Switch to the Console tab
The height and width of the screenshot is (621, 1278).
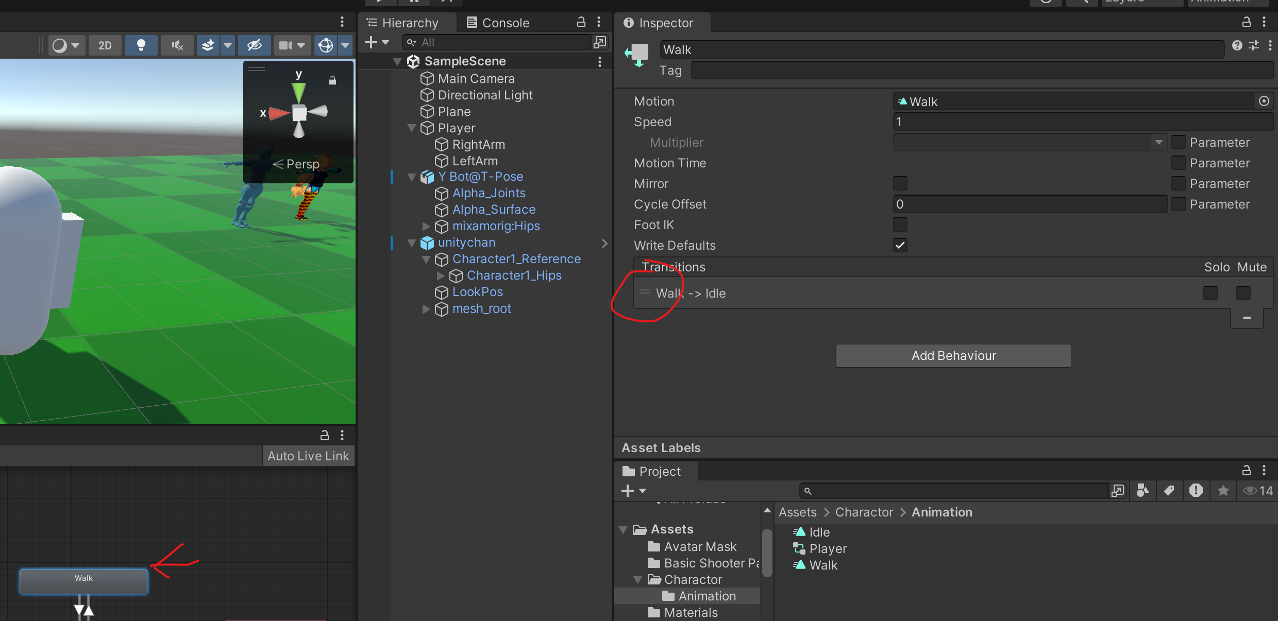[498, 23]
